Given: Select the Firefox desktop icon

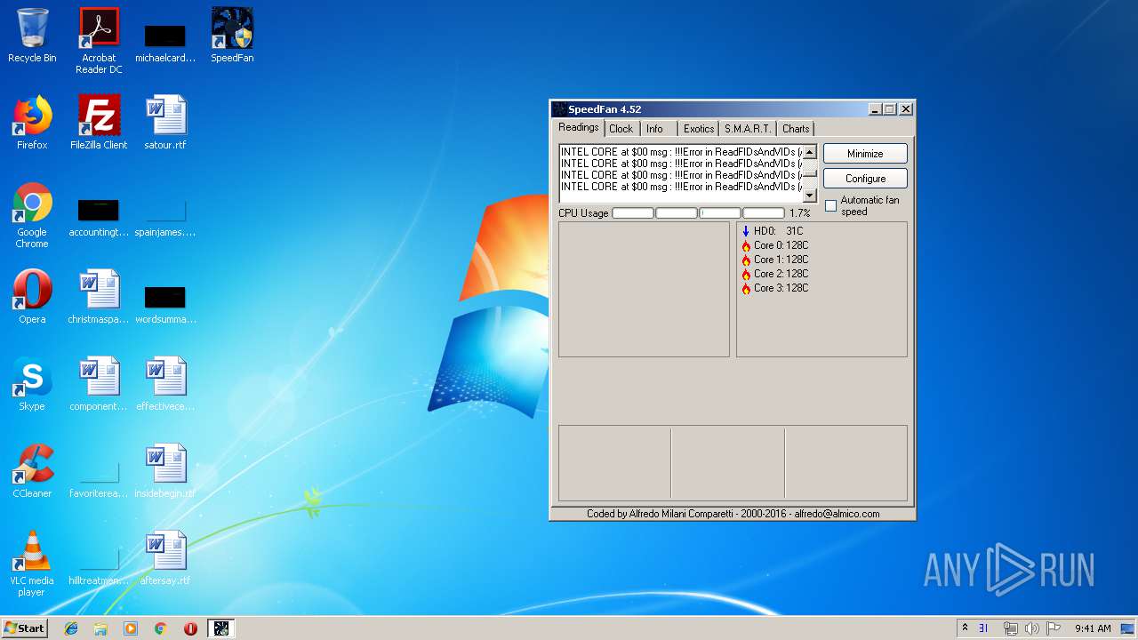Looking at the screenshot, I should click(x=32, y=123).
